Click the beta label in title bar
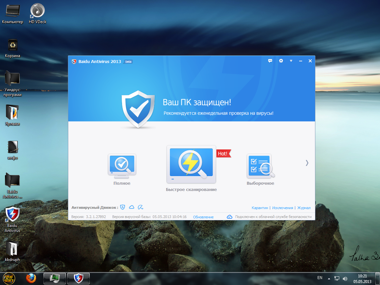Screen dimensions: 380x285 point(128,62)
